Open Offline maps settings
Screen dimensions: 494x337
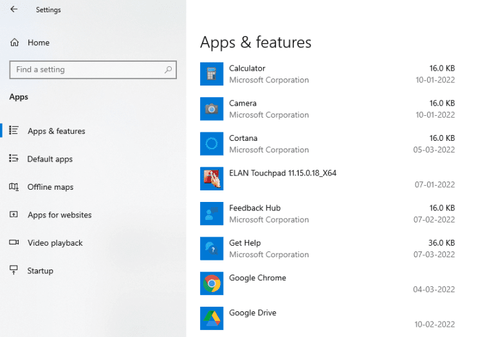coord(50,187)
